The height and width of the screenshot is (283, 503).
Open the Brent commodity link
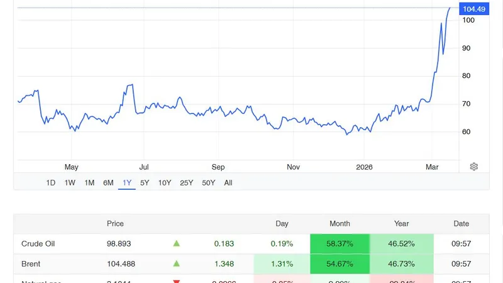[31, 264]
